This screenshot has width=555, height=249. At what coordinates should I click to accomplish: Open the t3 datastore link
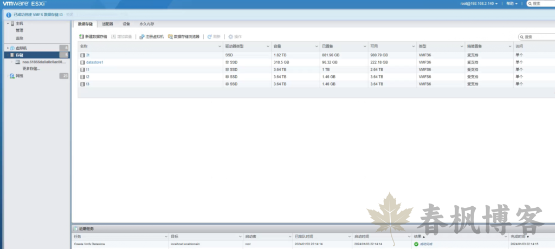coord(87,84)
